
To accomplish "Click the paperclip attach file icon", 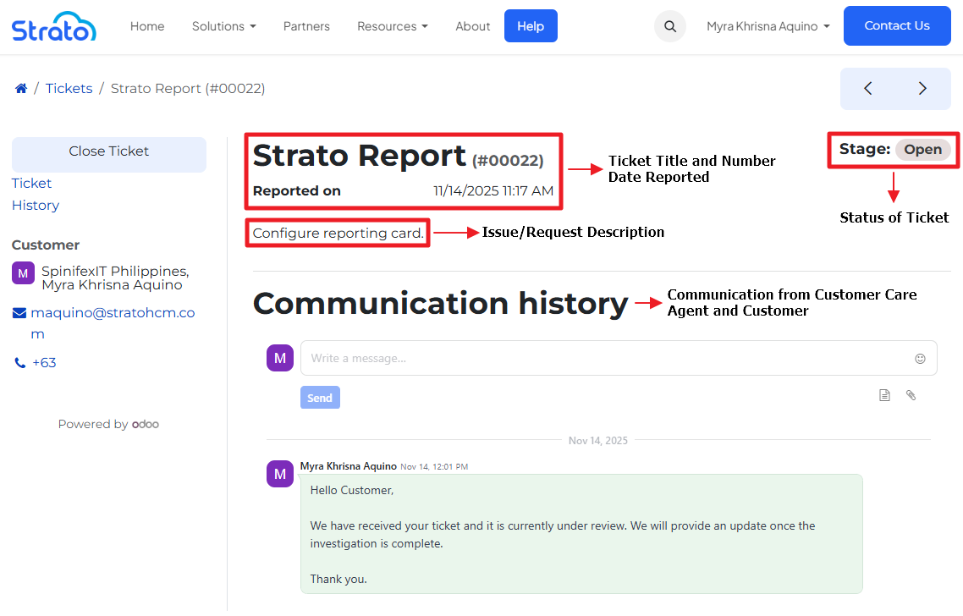I will 911,395.
